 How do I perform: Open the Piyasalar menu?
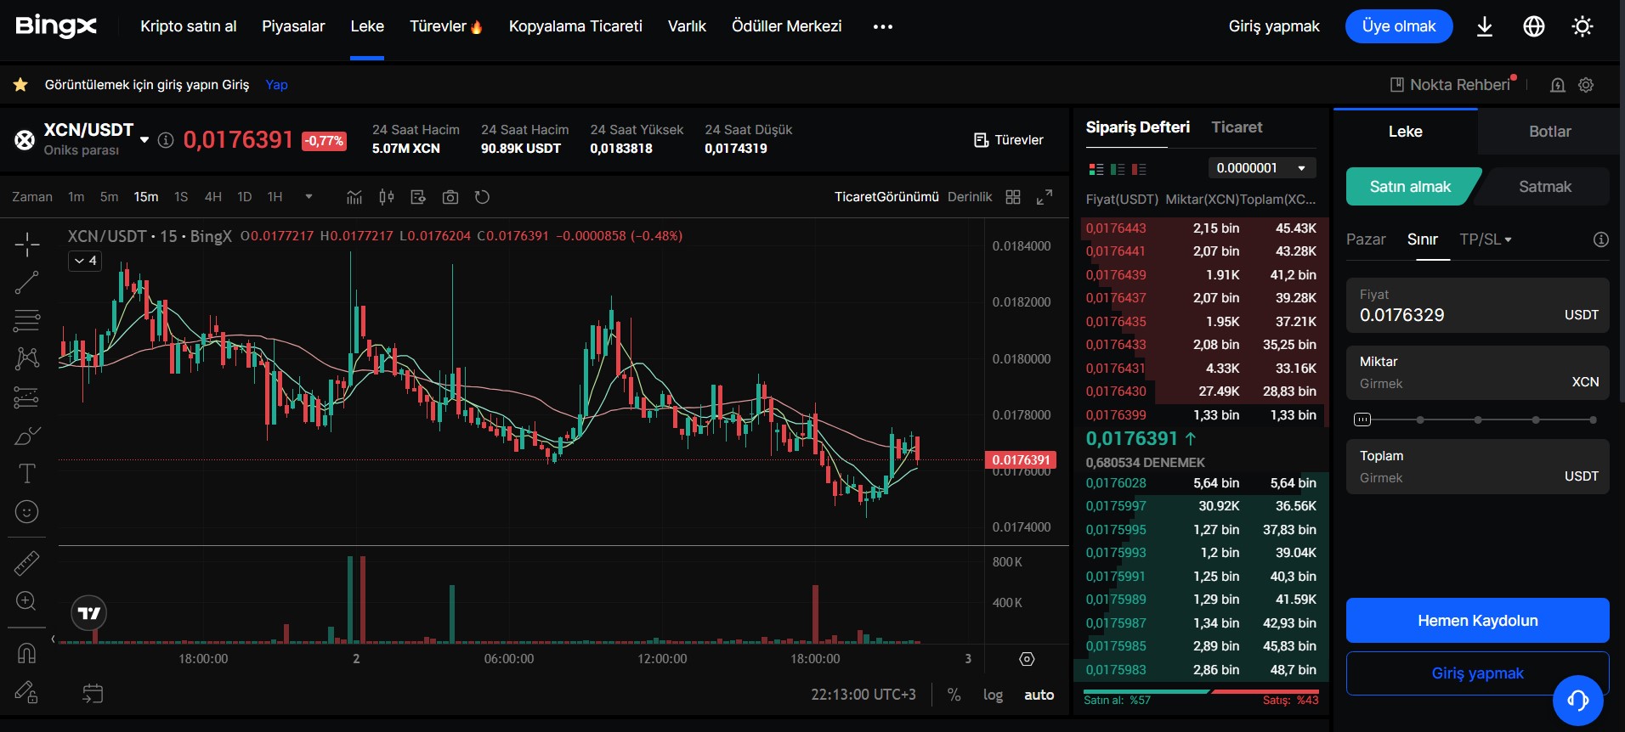(293, 26)
